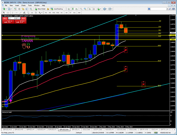This screenshot has width=177, height=135.
Task: Click the blue gear search settings icon
Action: [149, 9]
